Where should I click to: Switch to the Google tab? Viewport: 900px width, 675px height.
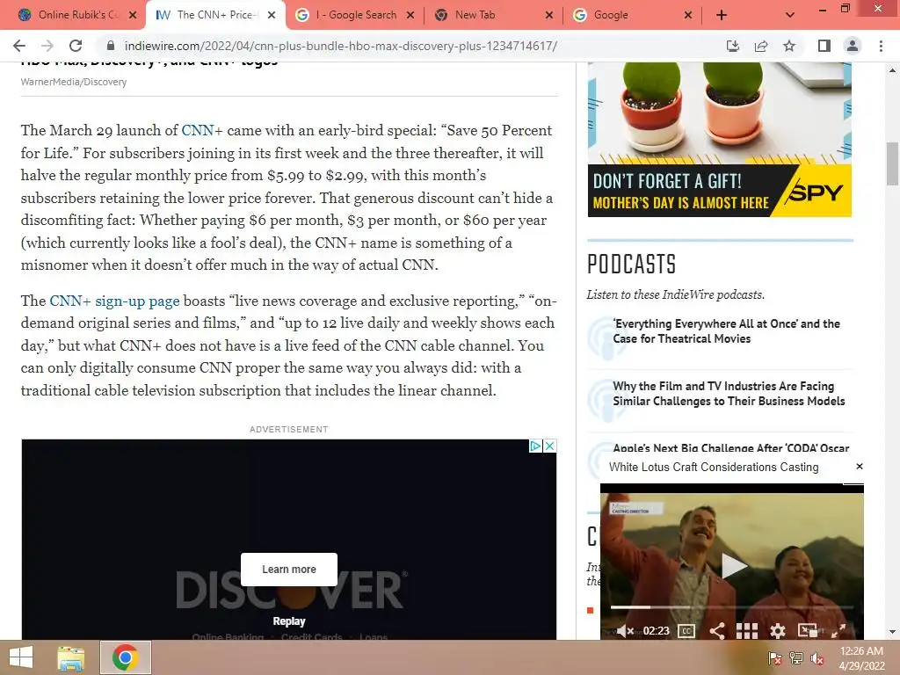[x=611, y=15]
